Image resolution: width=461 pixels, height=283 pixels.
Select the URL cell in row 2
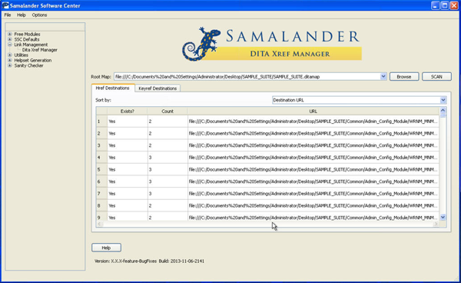313,133
